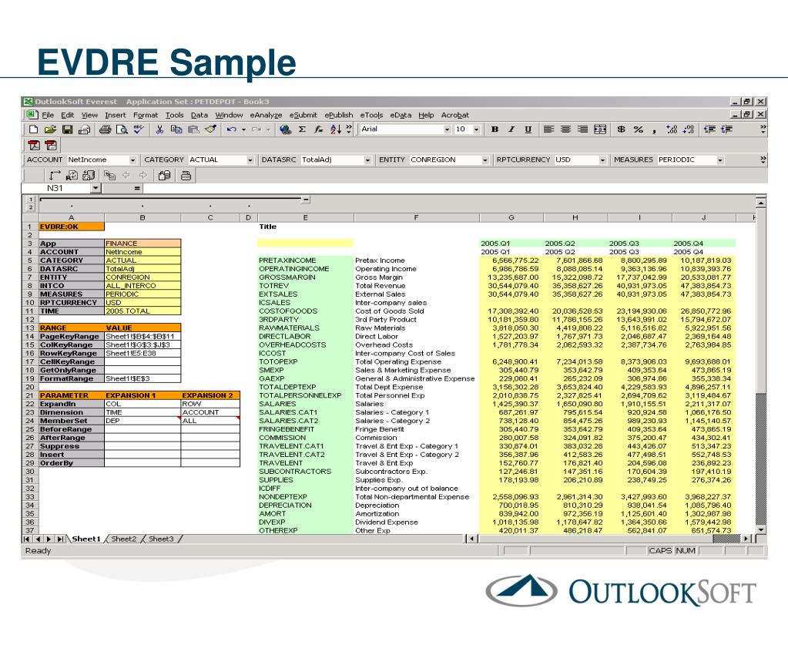Image resolution: width=788 pixels, height=645 pixels.
Task: Click the Merge and Center icon
Action: tap(600, 129)
